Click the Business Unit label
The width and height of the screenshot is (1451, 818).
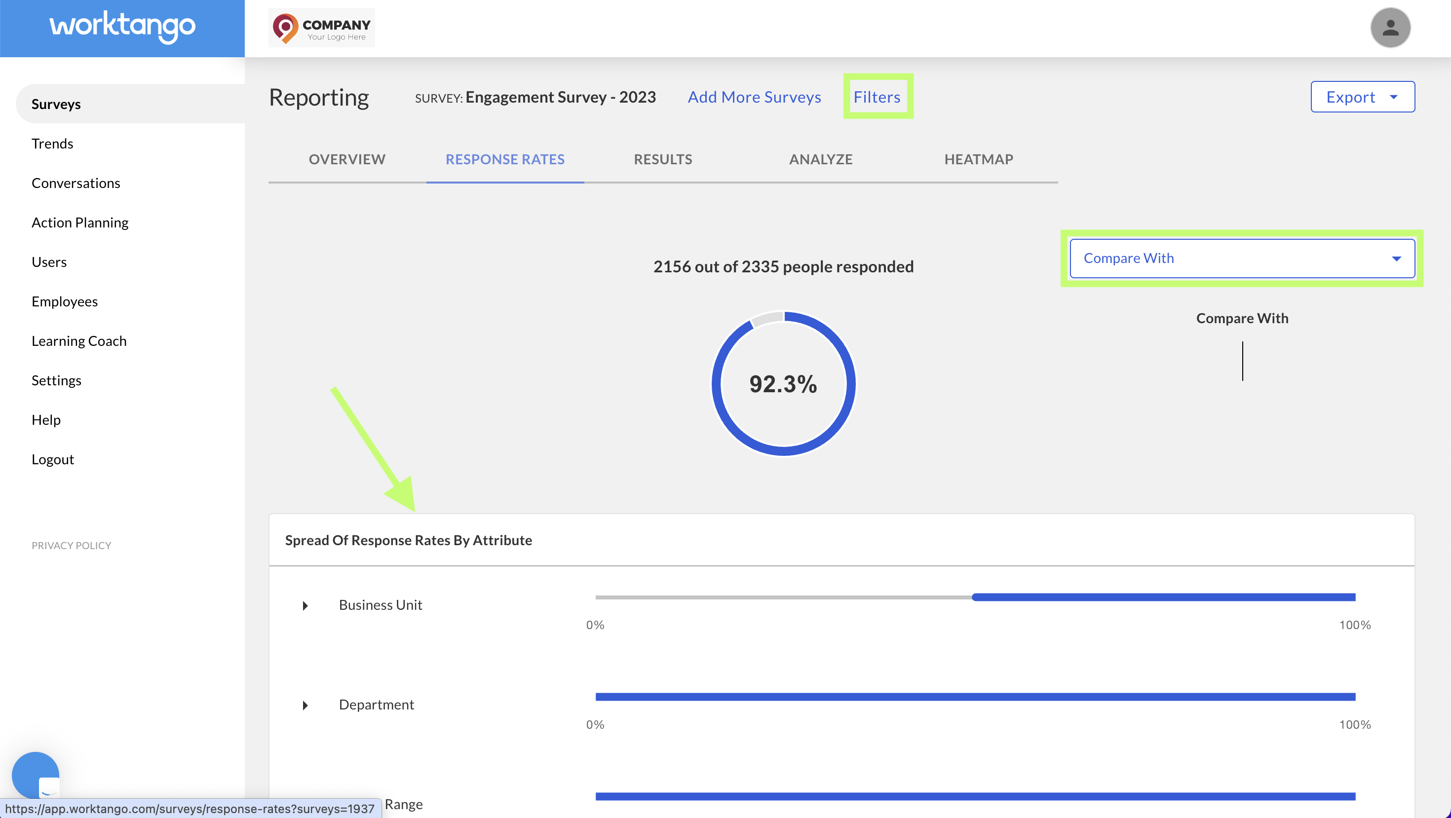point(380,605)
